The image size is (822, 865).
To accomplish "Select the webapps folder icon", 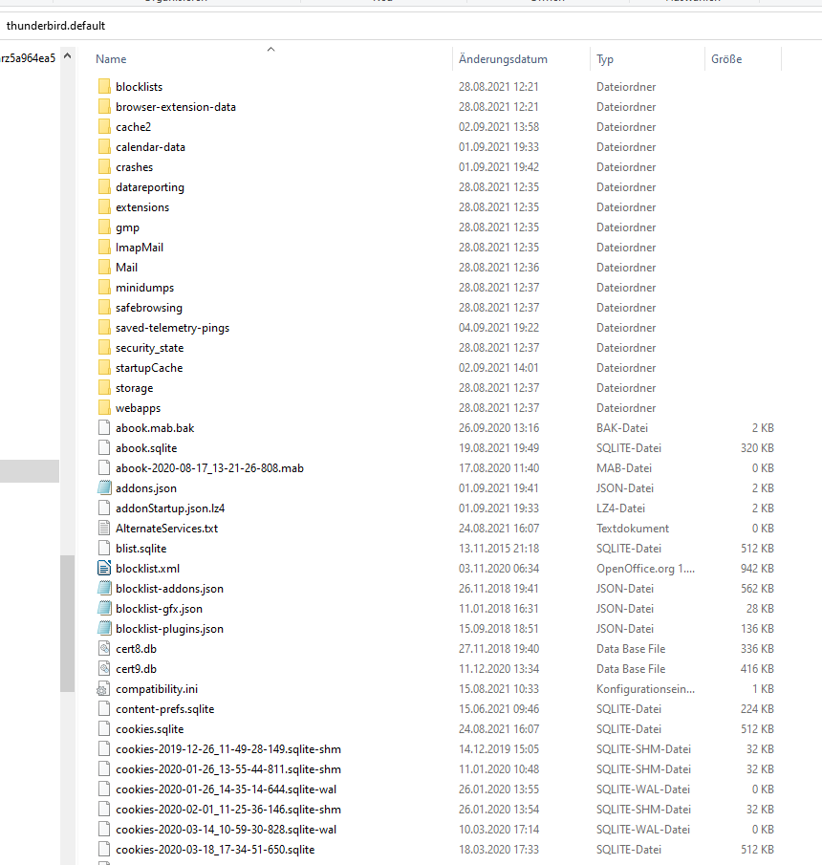I will (x=104, y=408).
